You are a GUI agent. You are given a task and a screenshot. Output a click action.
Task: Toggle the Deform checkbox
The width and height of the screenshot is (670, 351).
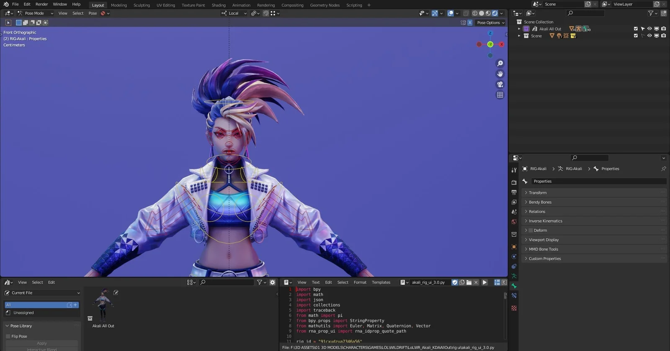pos(531,231)
